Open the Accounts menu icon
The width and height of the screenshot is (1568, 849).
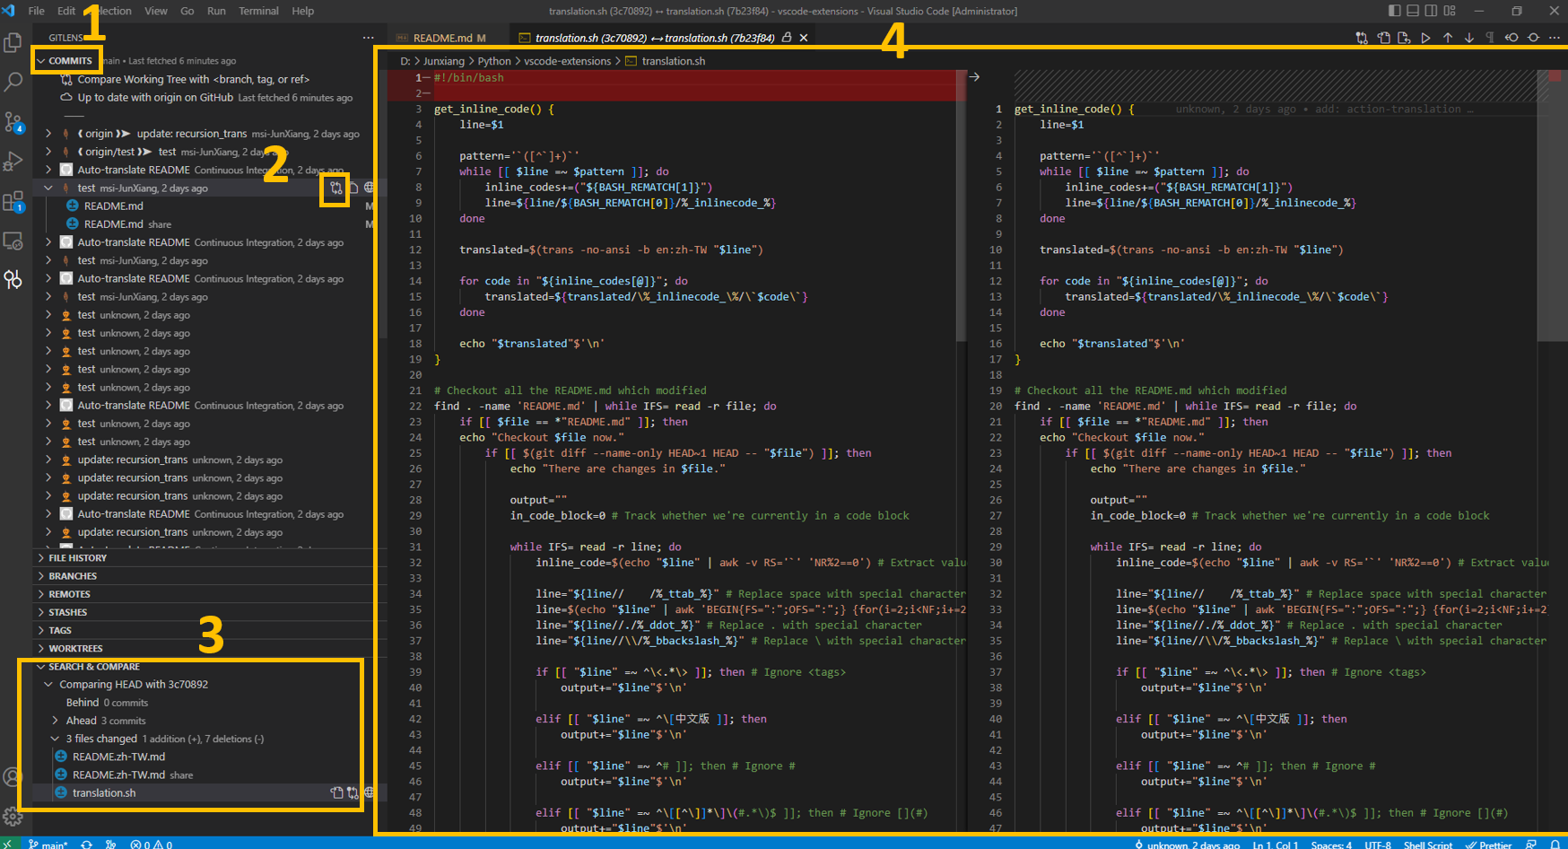(13, 777)
